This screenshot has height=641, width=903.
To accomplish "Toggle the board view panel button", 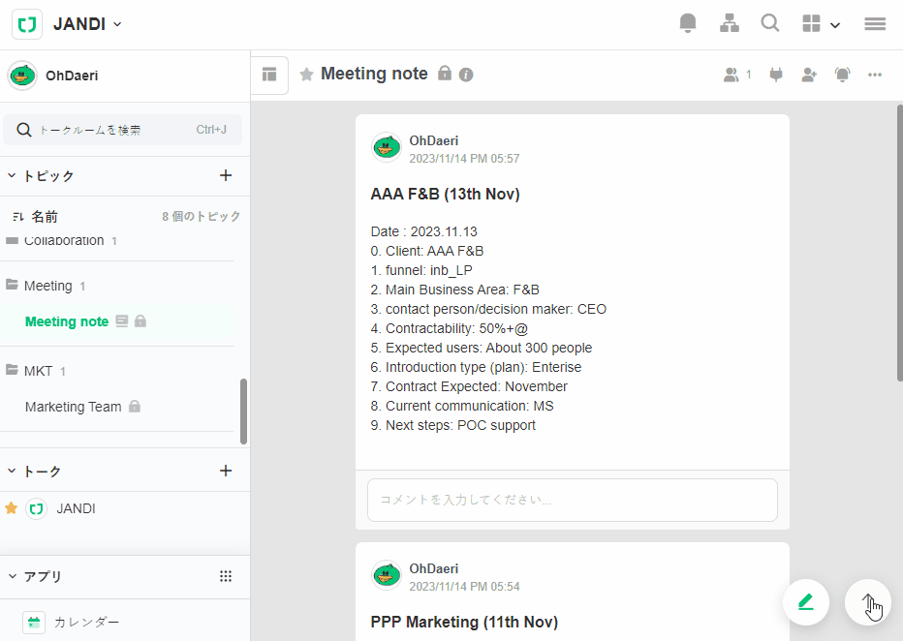I will click(269, 75).
